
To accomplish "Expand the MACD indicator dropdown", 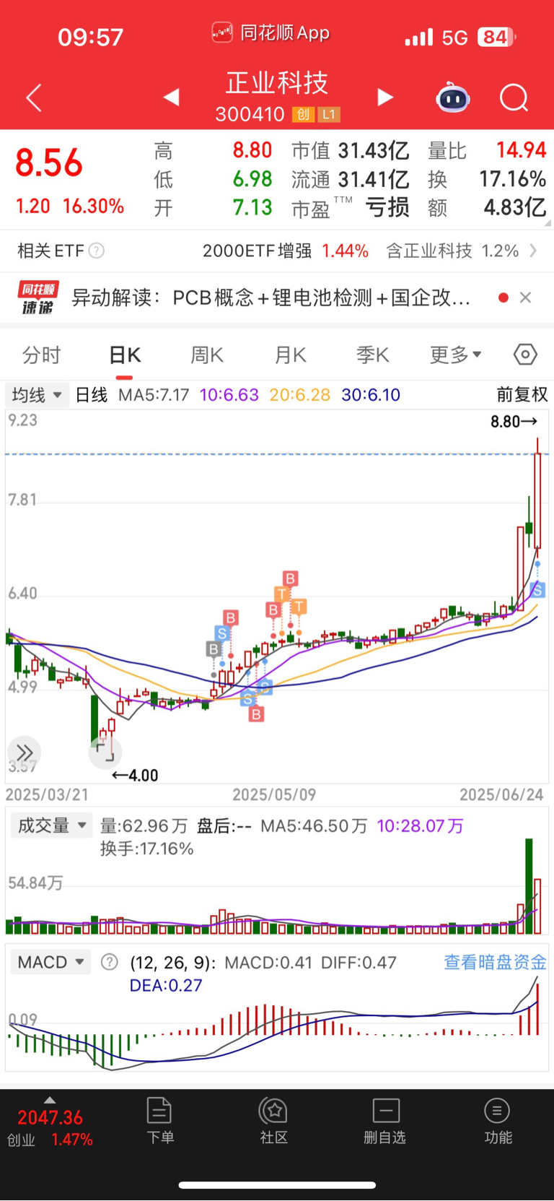I will click(x=51, y=962).
